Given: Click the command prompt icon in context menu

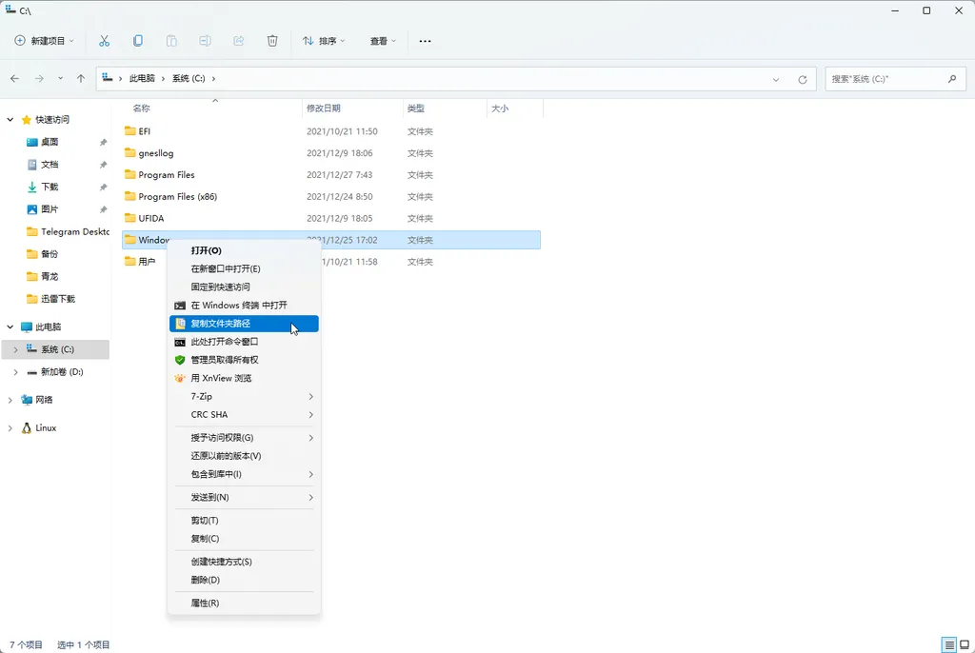Looking at the screenshot, I should click(x=180, y=342).
